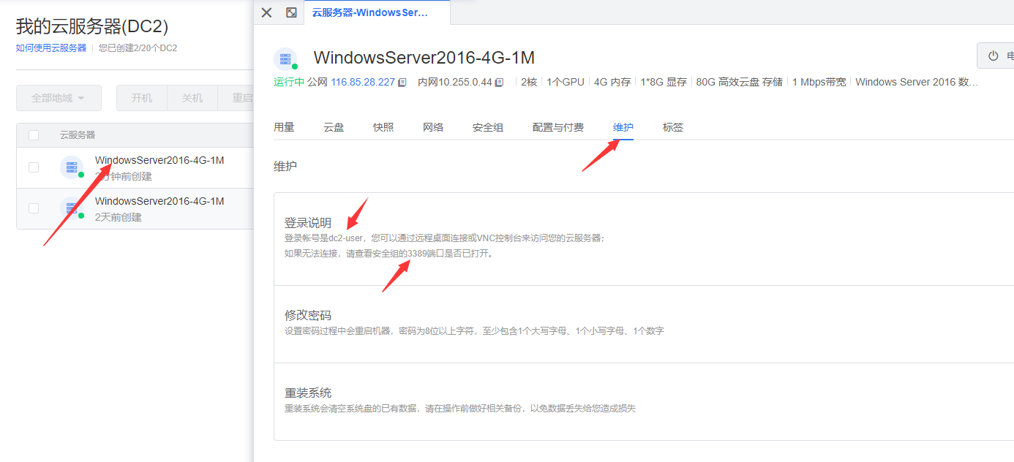Click the 80G 高效云盘 存储 spec text
This screenshot has height=462, width=1014.
[740, 82]
